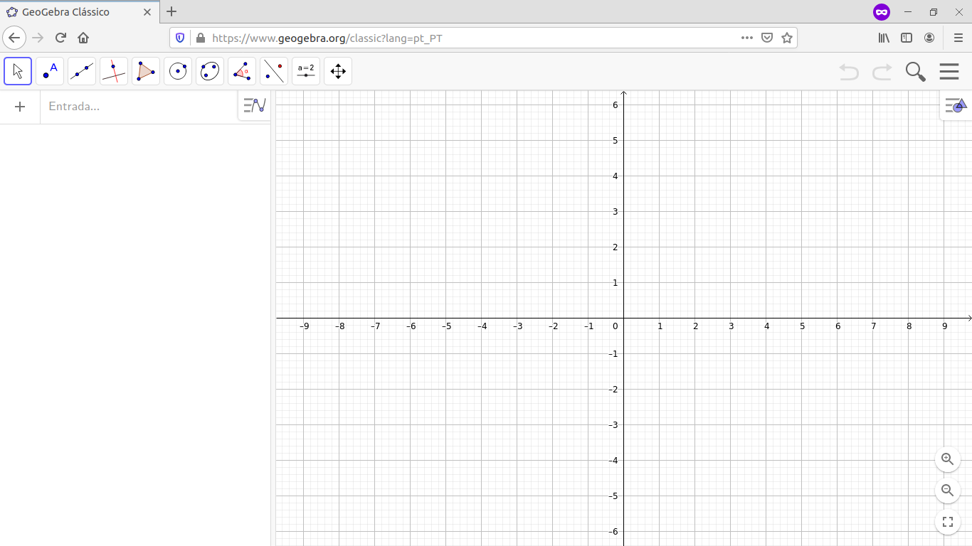Go to the browser home page
Viewport: 972px width, 546px height.
(x=83, y=38)
